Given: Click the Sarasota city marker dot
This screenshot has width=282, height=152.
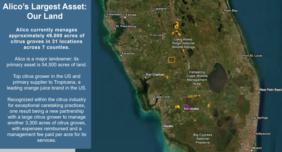Looking at the screenshot, I should point(121,55).
